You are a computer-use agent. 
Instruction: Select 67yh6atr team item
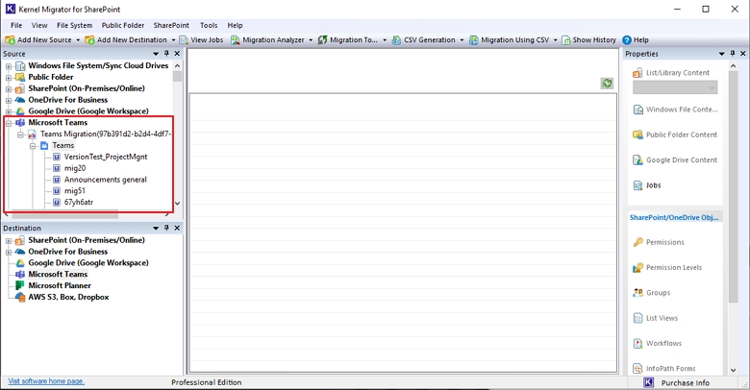(79, 202)
